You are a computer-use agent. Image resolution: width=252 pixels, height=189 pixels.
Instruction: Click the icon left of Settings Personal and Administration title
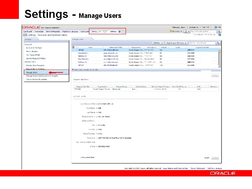[x=25, y=35]
